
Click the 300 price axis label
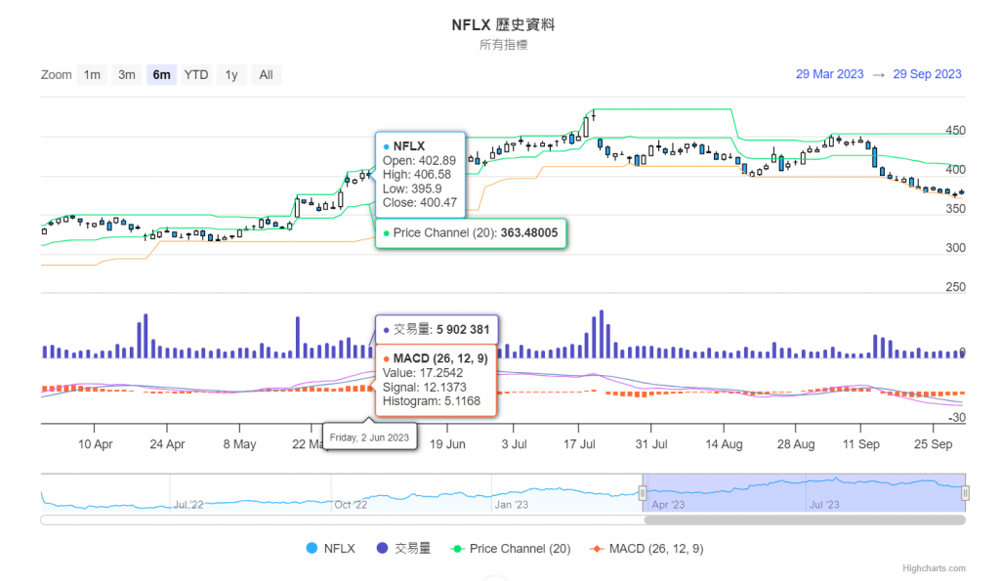[955, 248]
